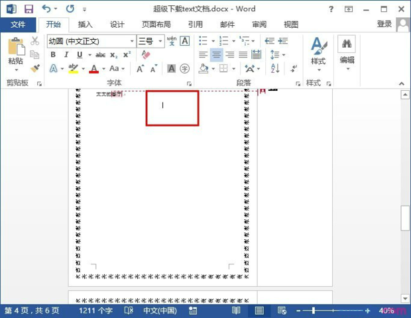Select the Format Painter brush

[x=34, y=68]
